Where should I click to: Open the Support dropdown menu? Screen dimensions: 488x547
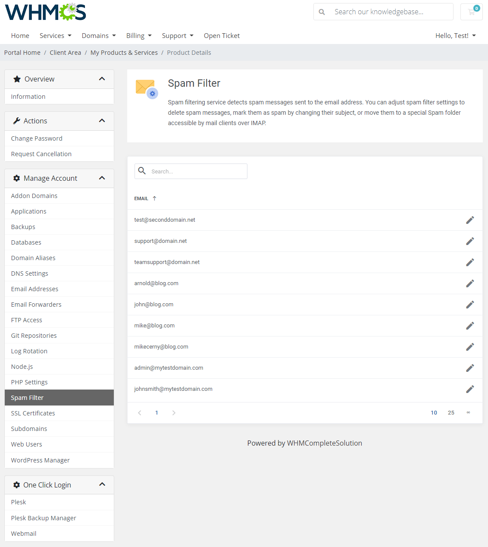178,36
